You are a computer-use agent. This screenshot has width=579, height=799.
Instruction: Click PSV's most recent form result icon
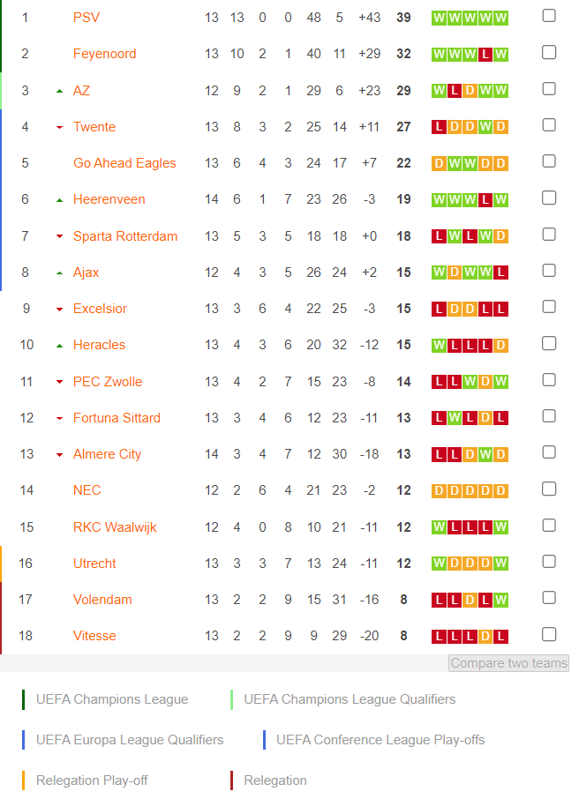pyautogui.click(x=501, y=18)
